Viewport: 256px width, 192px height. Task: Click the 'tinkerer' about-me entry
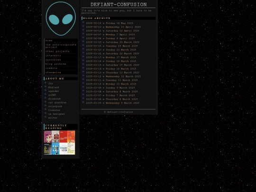tap(54, 110)
